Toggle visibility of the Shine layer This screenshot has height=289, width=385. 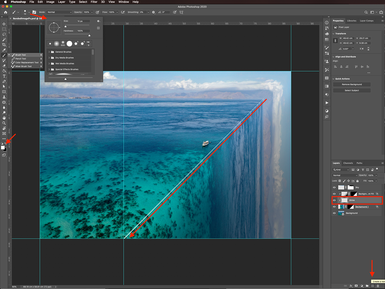[x=334, y=200]
